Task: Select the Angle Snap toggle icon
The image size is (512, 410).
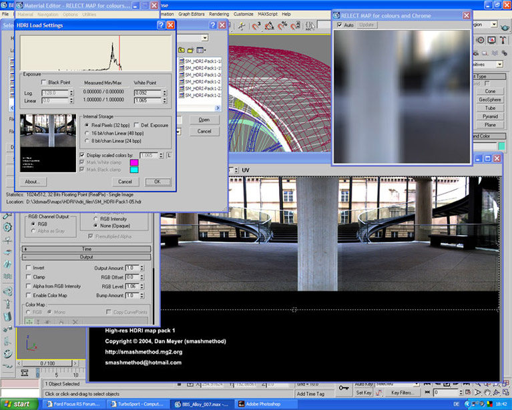Action: pyautogui.click(x=268, y=25)
